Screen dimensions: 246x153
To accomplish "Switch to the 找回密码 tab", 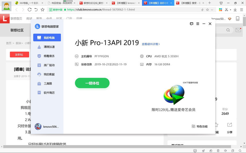I will point(61,3).
